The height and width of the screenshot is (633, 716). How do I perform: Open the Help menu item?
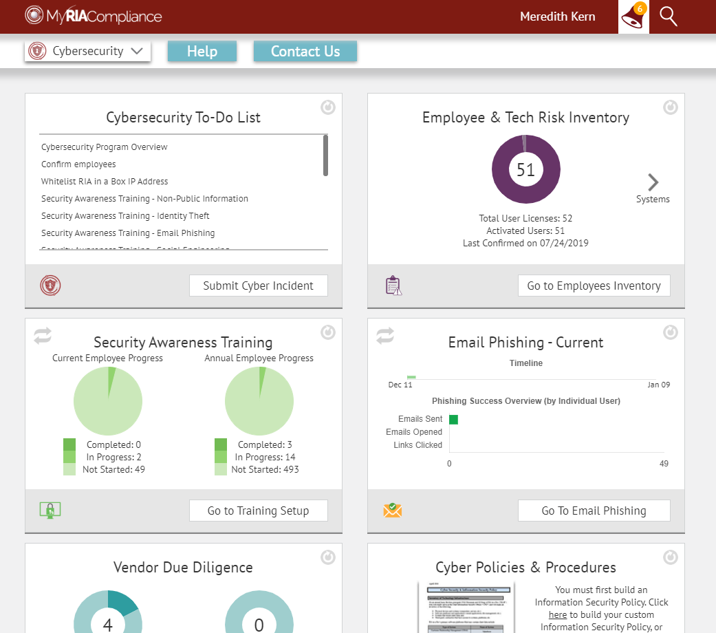click(x=202, y=51)
